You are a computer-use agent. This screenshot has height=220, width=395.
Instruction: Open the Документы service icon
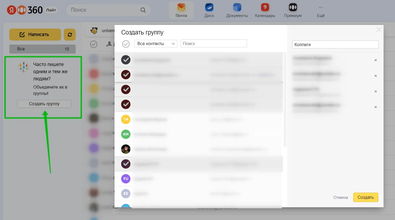pyautogui.click(x=237, y=10)
